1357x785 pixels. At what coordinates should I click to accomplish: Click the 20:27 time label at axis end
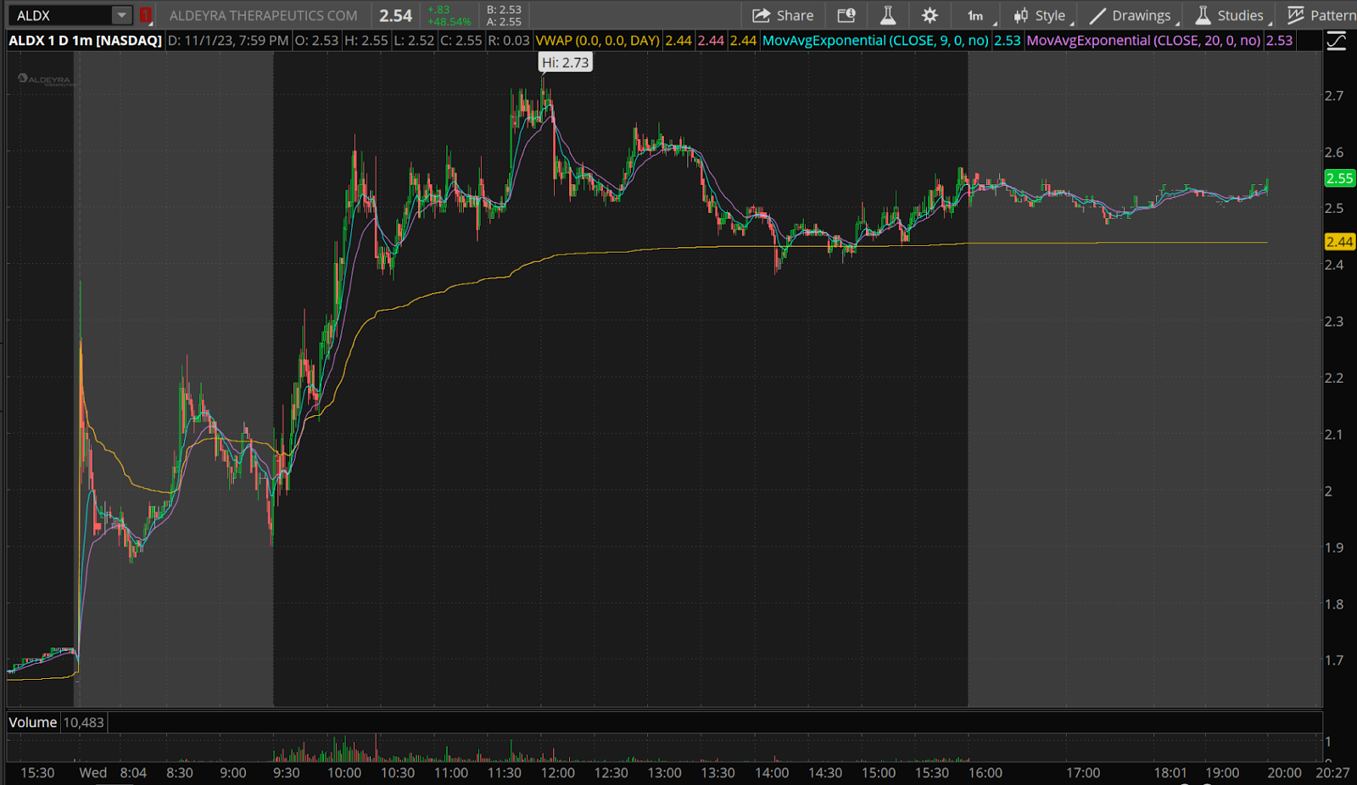click(x=1332, y=773)
